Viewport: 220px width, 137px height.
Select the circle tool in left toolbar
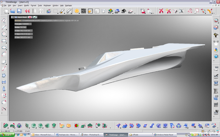coord(4,34)
